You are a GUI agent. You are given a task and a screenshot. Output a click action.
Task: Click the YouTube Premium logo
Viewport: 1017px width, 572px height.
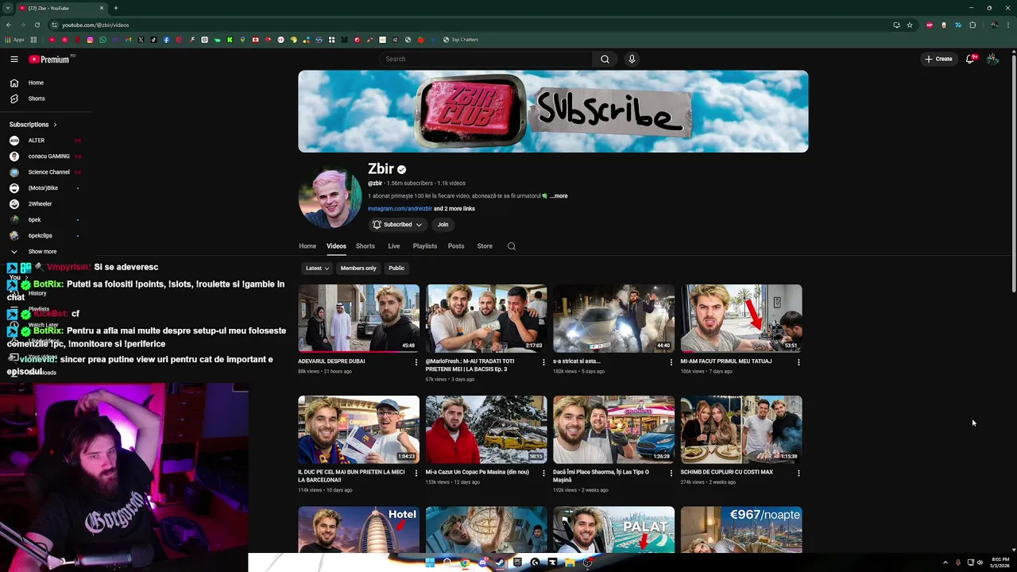point(49,59)
